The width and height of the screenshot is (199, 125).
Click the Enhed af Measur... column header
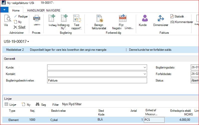[x=151, y=112]
